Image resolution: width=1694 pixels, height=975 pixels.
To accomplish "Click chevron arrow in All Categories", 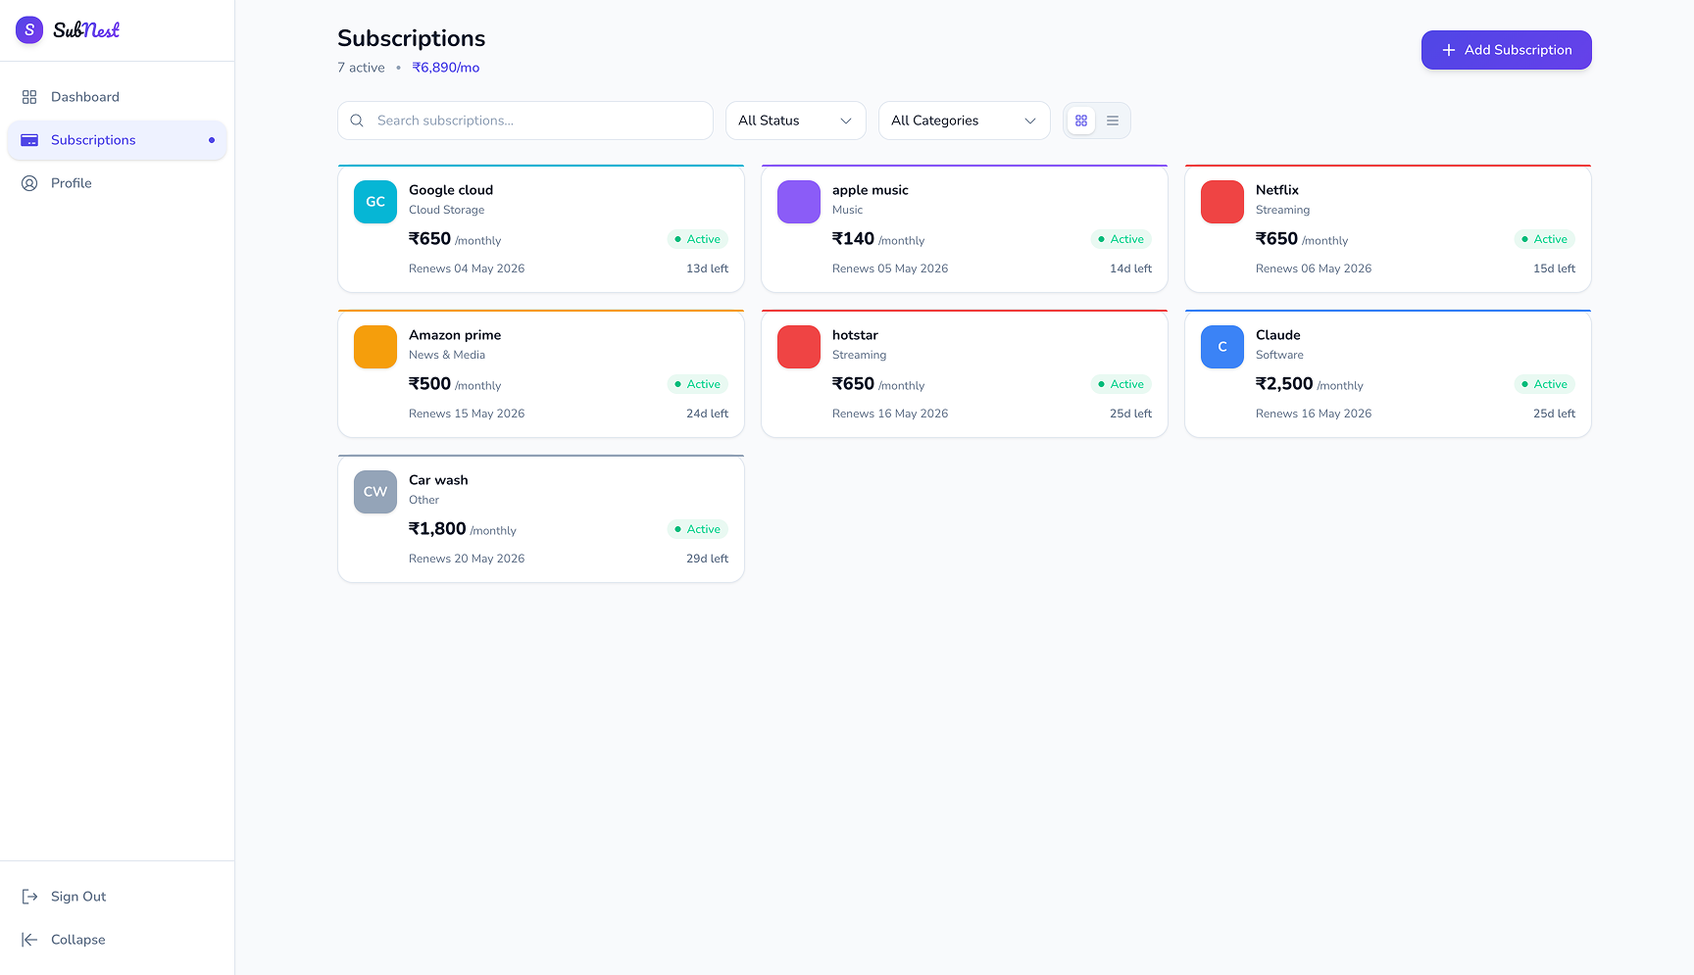I will tap(1030, 121).
